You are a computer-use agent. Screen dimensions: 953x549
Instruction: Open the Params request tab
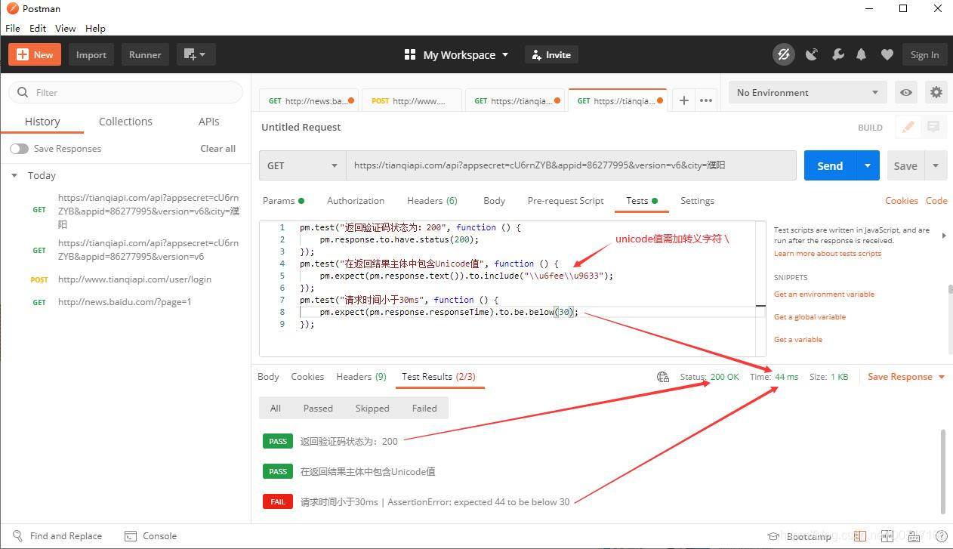coord(283,201)
